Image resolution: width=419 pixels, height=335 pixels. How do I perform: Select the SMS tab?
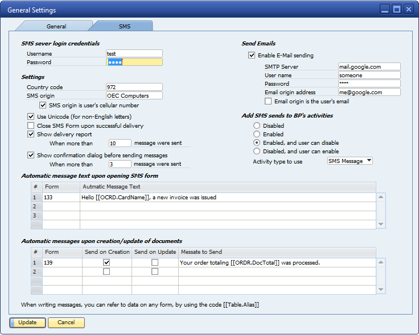pyautogui.click(x=125, y=26)
